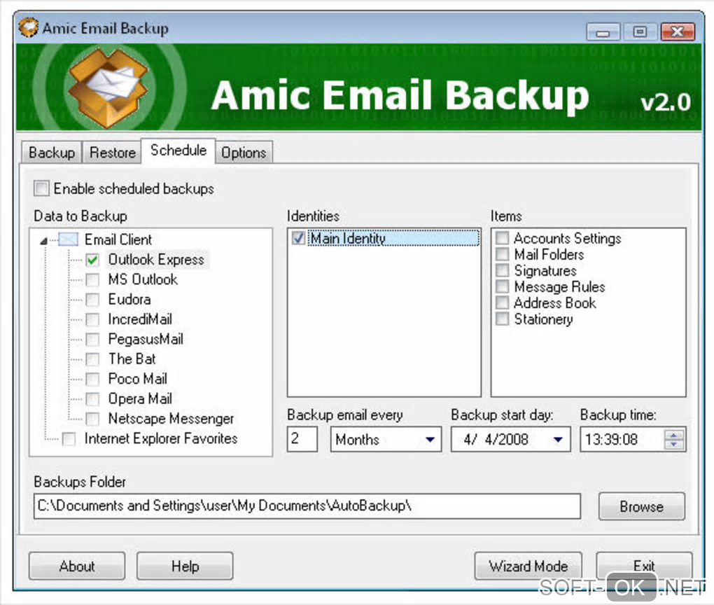Open the Options tab
Screen dimensions: 714x605
pos(244,152)
